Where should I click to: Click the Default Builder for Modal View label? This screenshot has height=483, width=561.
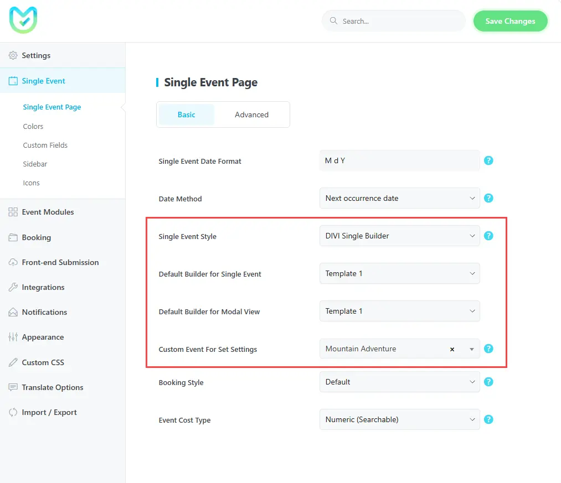[x=209, y=311]
